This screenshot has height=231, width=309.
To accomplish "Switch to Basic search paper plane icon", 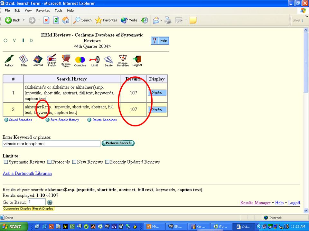I will (108, 61).
